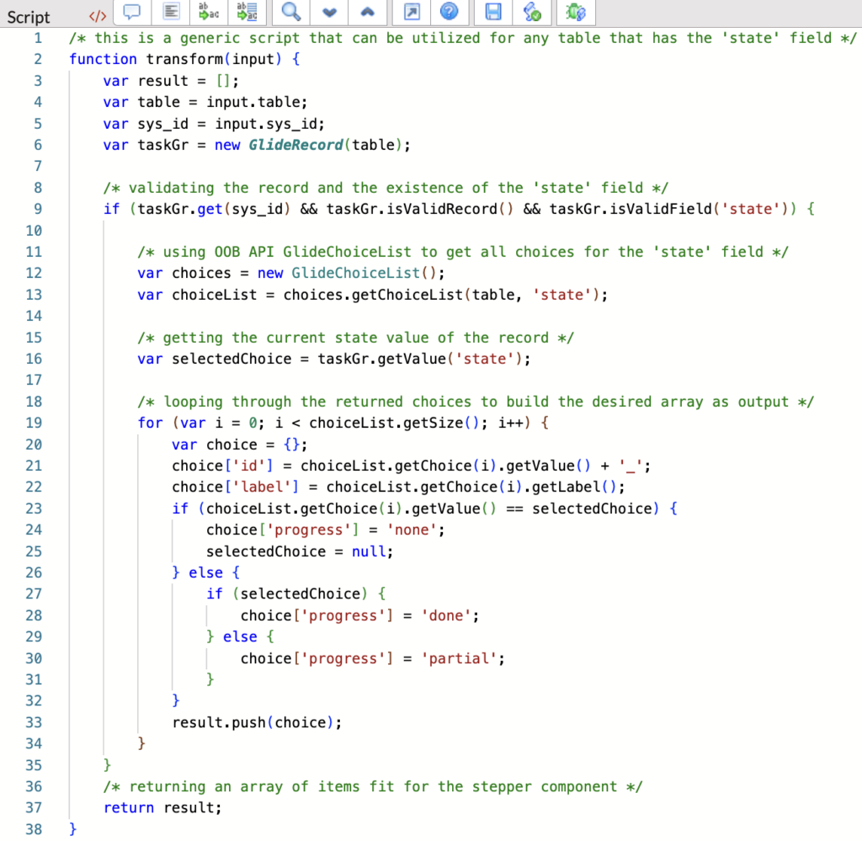Click 'choiceList.getSize' on line 19

pyautogui.click(x=386, y=423)
